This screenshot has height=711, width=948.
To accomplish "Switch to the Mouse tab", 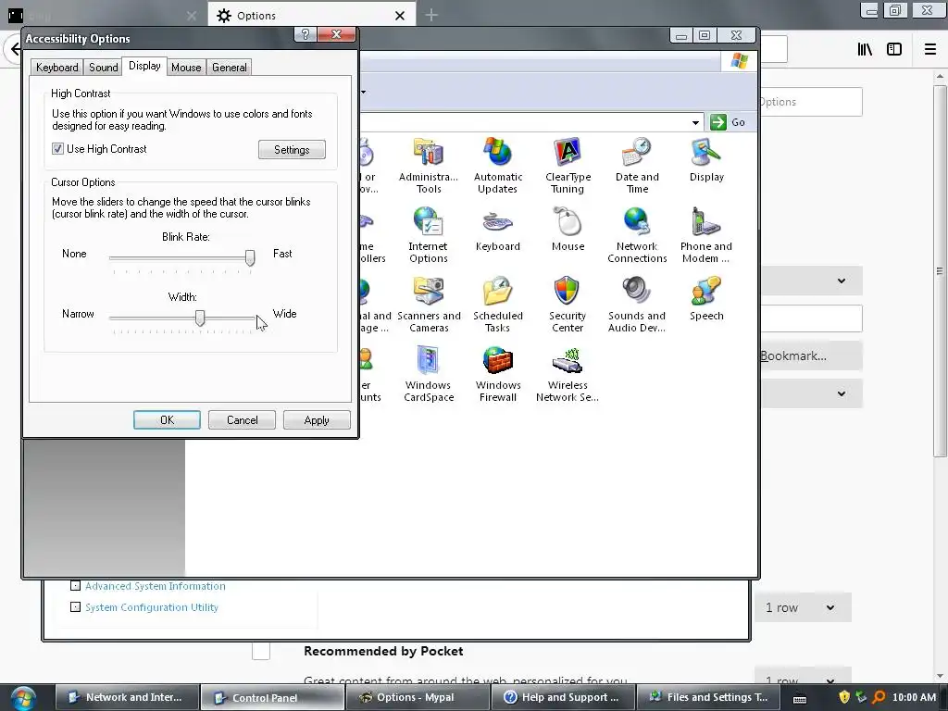I will (186, 67).
